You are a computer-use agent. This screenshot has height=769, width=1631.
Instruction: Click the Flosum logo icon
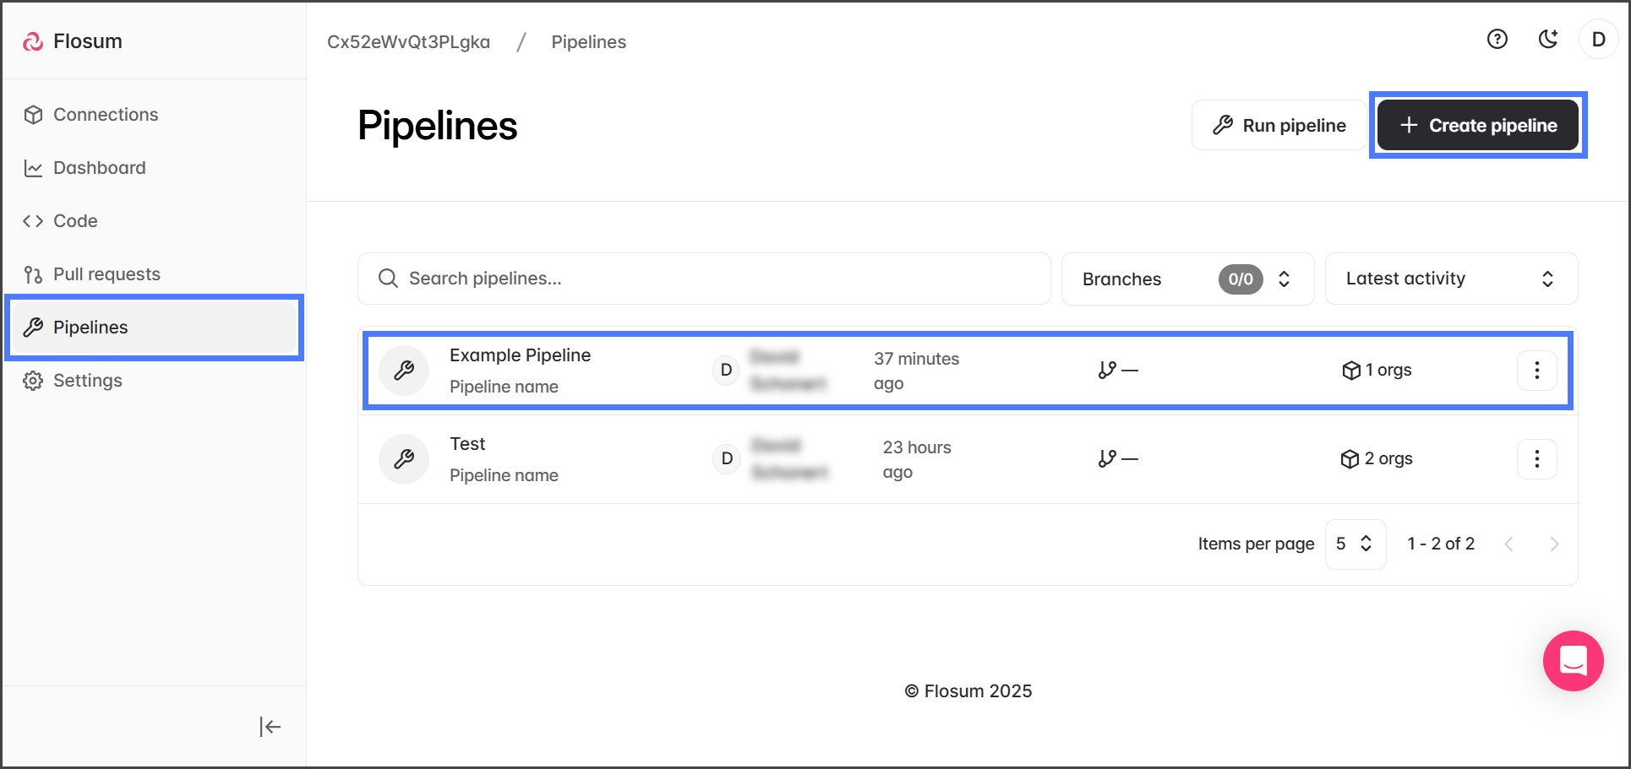coord(33,41)
